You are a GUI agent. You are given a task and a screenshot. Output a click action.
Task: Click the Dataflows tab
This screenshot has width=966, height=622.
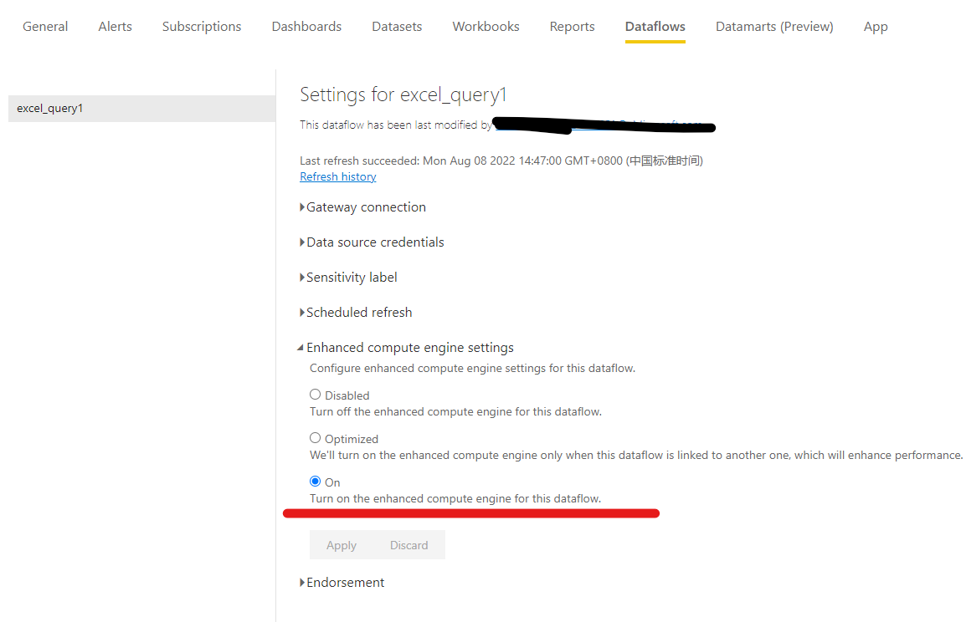[655, 27]
